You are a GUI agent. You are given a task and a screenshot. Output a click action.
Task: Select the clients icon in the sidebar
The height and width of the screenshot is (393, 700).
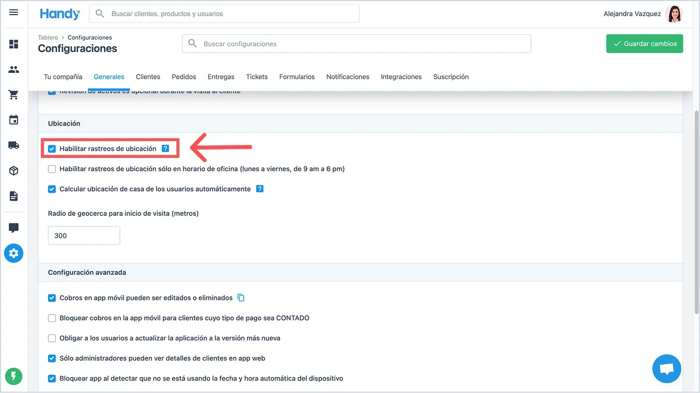click(x=13, y=69)
